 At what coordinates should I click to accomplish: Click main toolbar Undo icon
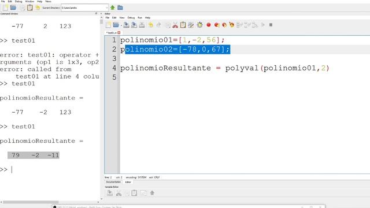(x=38, y=8)
